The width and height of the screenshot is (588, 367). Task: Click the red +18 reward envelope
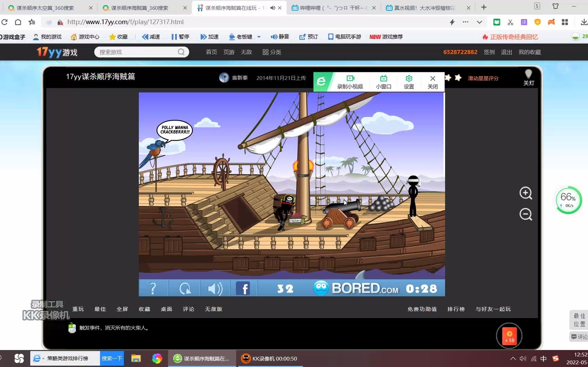pyautogui.click(x=509, y=336)
